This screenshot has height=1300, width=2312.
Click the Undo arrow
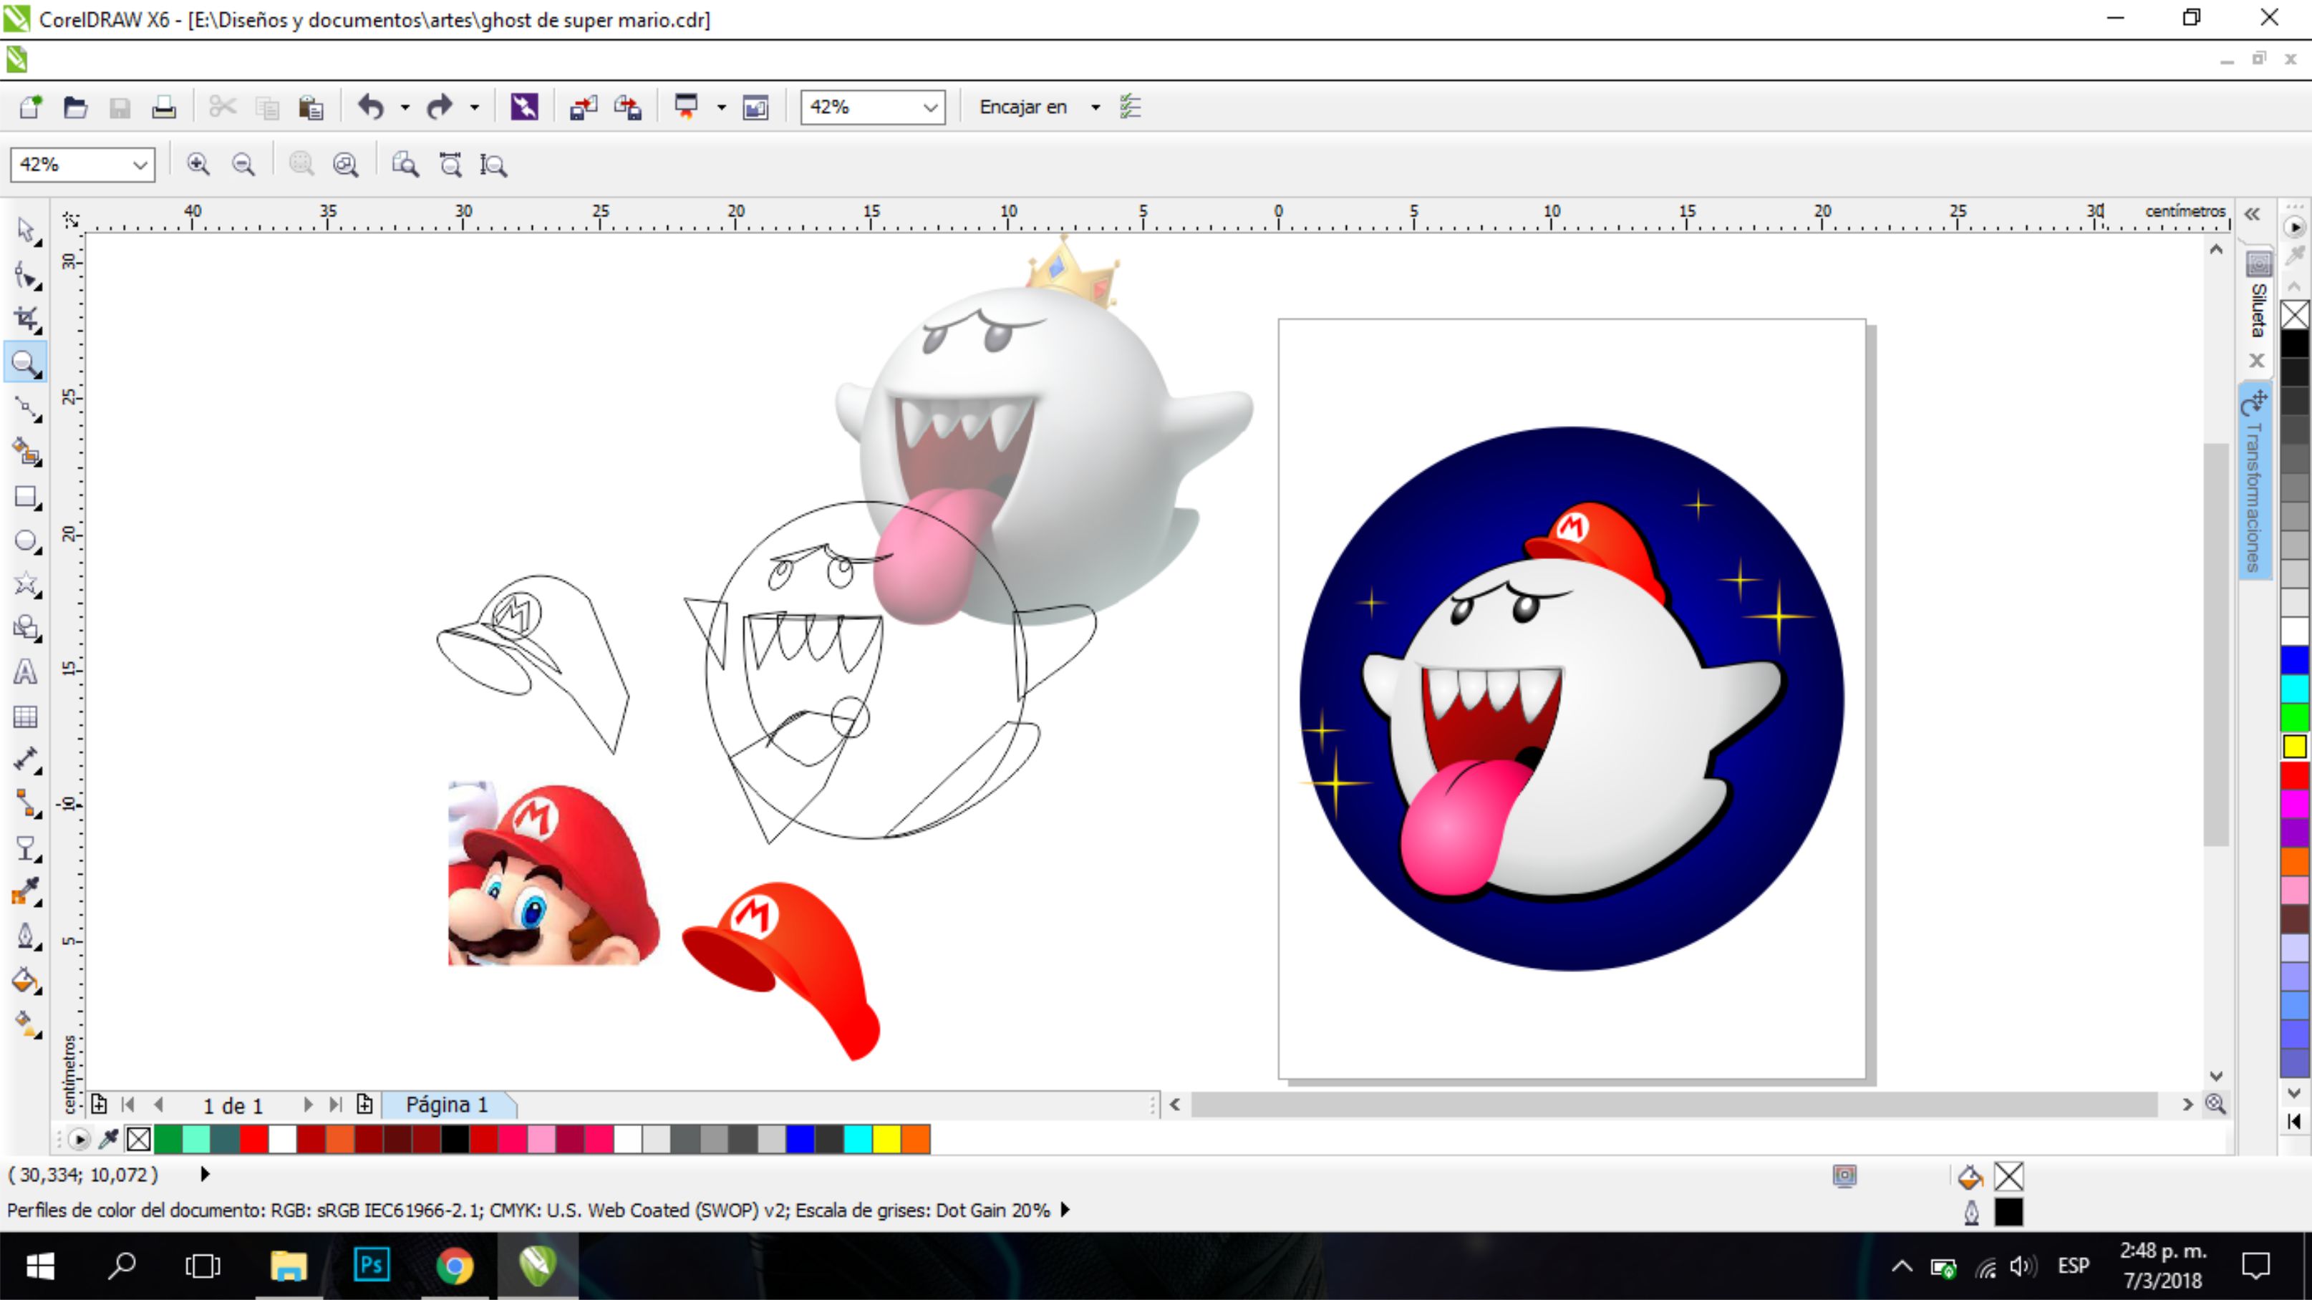(371, 107)
